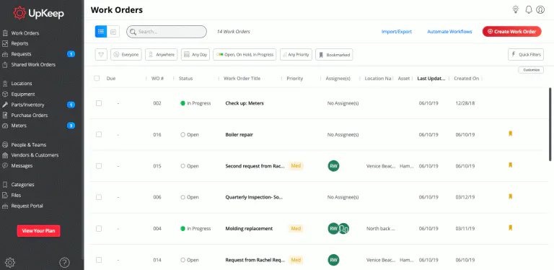Screen dimensions: 554x270
Task: Toggle the select-all checkbox in header
Action: pyautogui.click(x=97, y=79)
